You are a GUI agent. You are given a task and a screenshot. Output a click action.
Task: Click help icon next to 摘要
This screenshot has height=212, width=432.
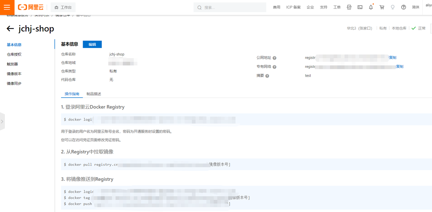(x=267, y=76)
